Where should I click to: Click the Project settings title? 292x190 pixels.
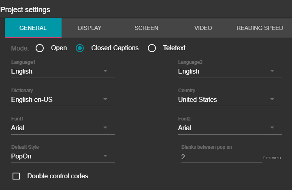tap(26, 9)
